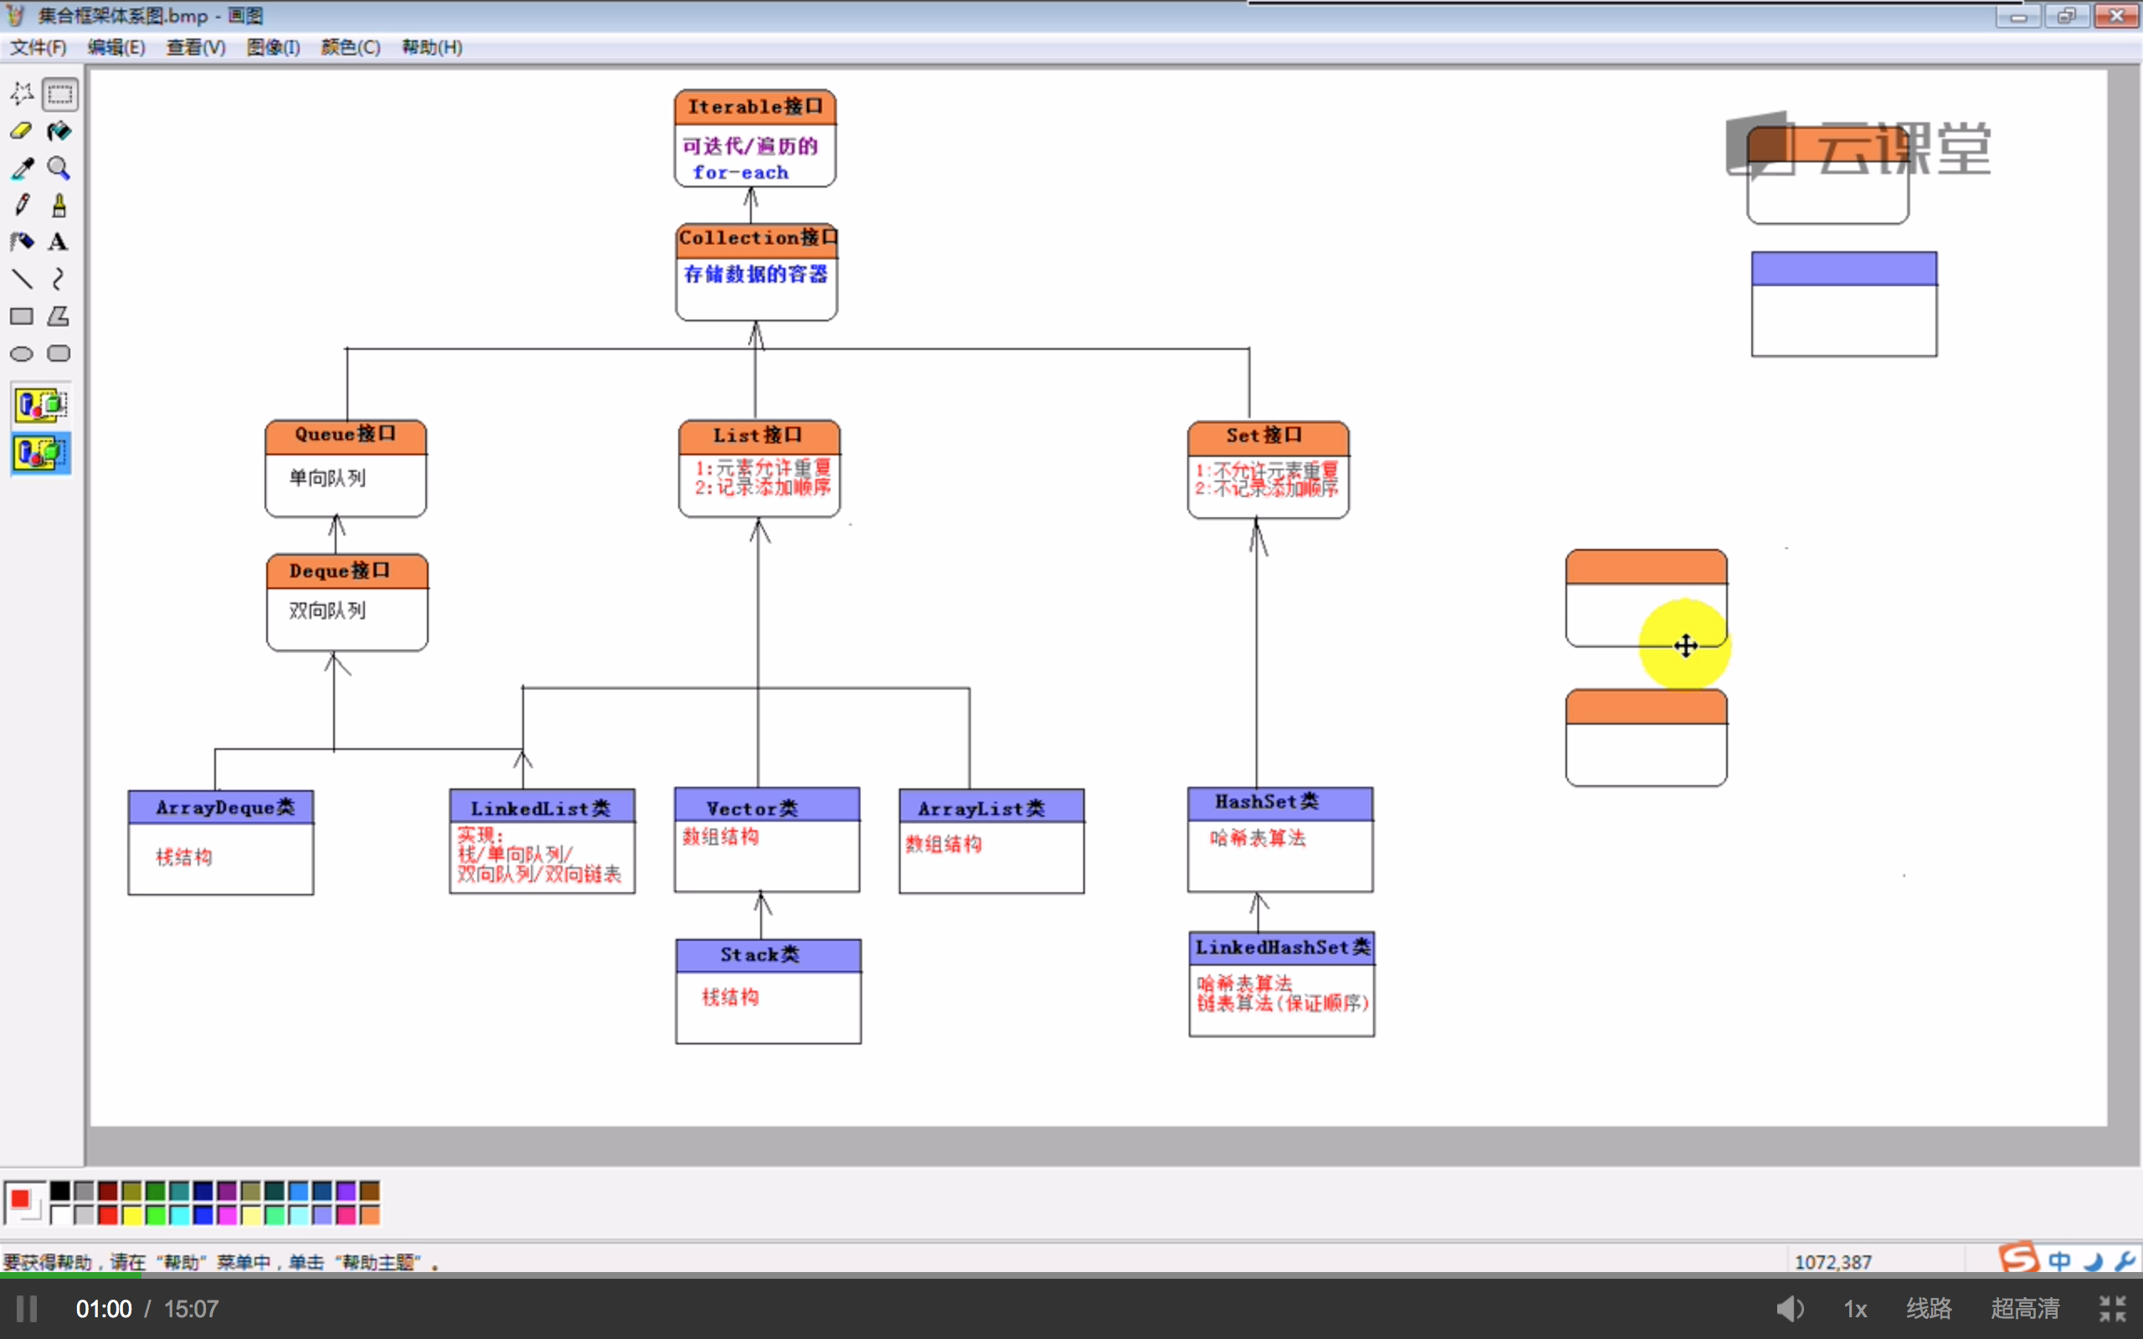This screenshot has width=2143, height=1339.
Task: Pick the orange palette swatch
Action: (x=370, y=1216)
